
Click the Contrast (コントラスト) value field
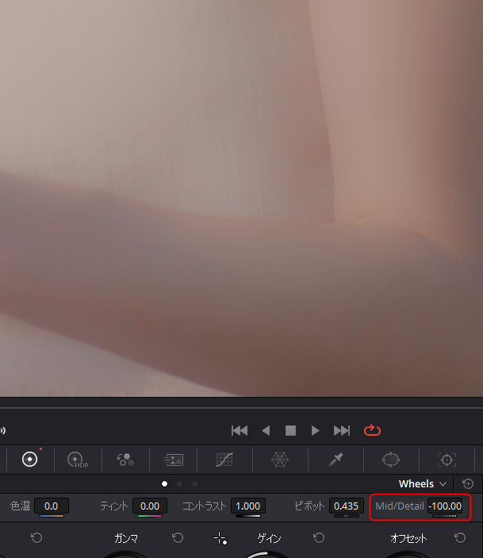[248, 506]
